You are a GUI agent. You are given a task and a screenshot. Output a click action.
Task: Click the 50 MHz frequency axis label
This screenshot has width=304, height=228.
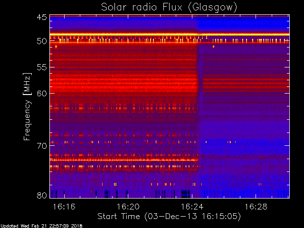[42, 41]
